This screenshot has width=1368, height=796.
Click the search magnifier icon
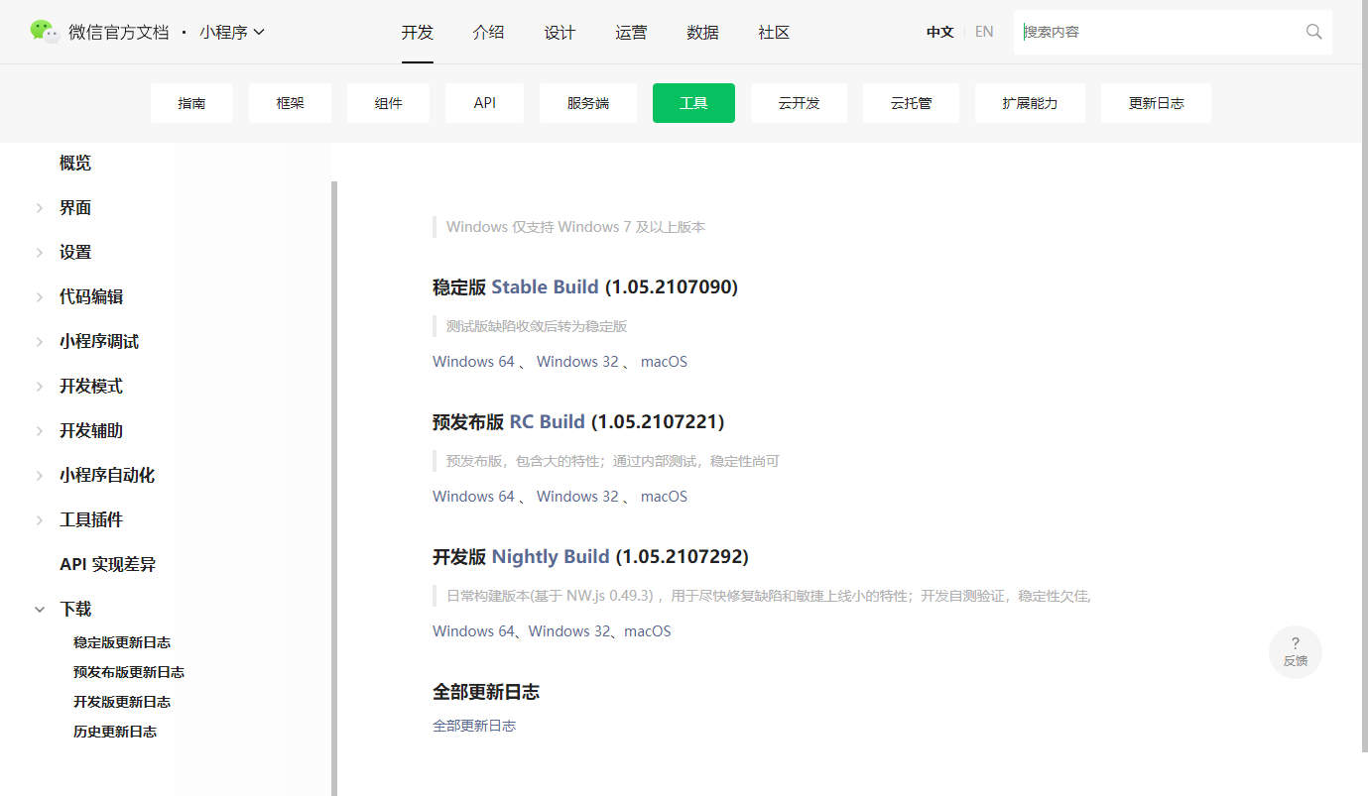pyautogui.click(x=1313, y=32)
